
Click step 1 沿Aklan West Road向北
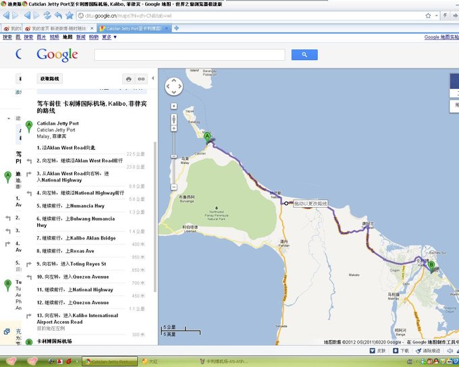point(66,148)
